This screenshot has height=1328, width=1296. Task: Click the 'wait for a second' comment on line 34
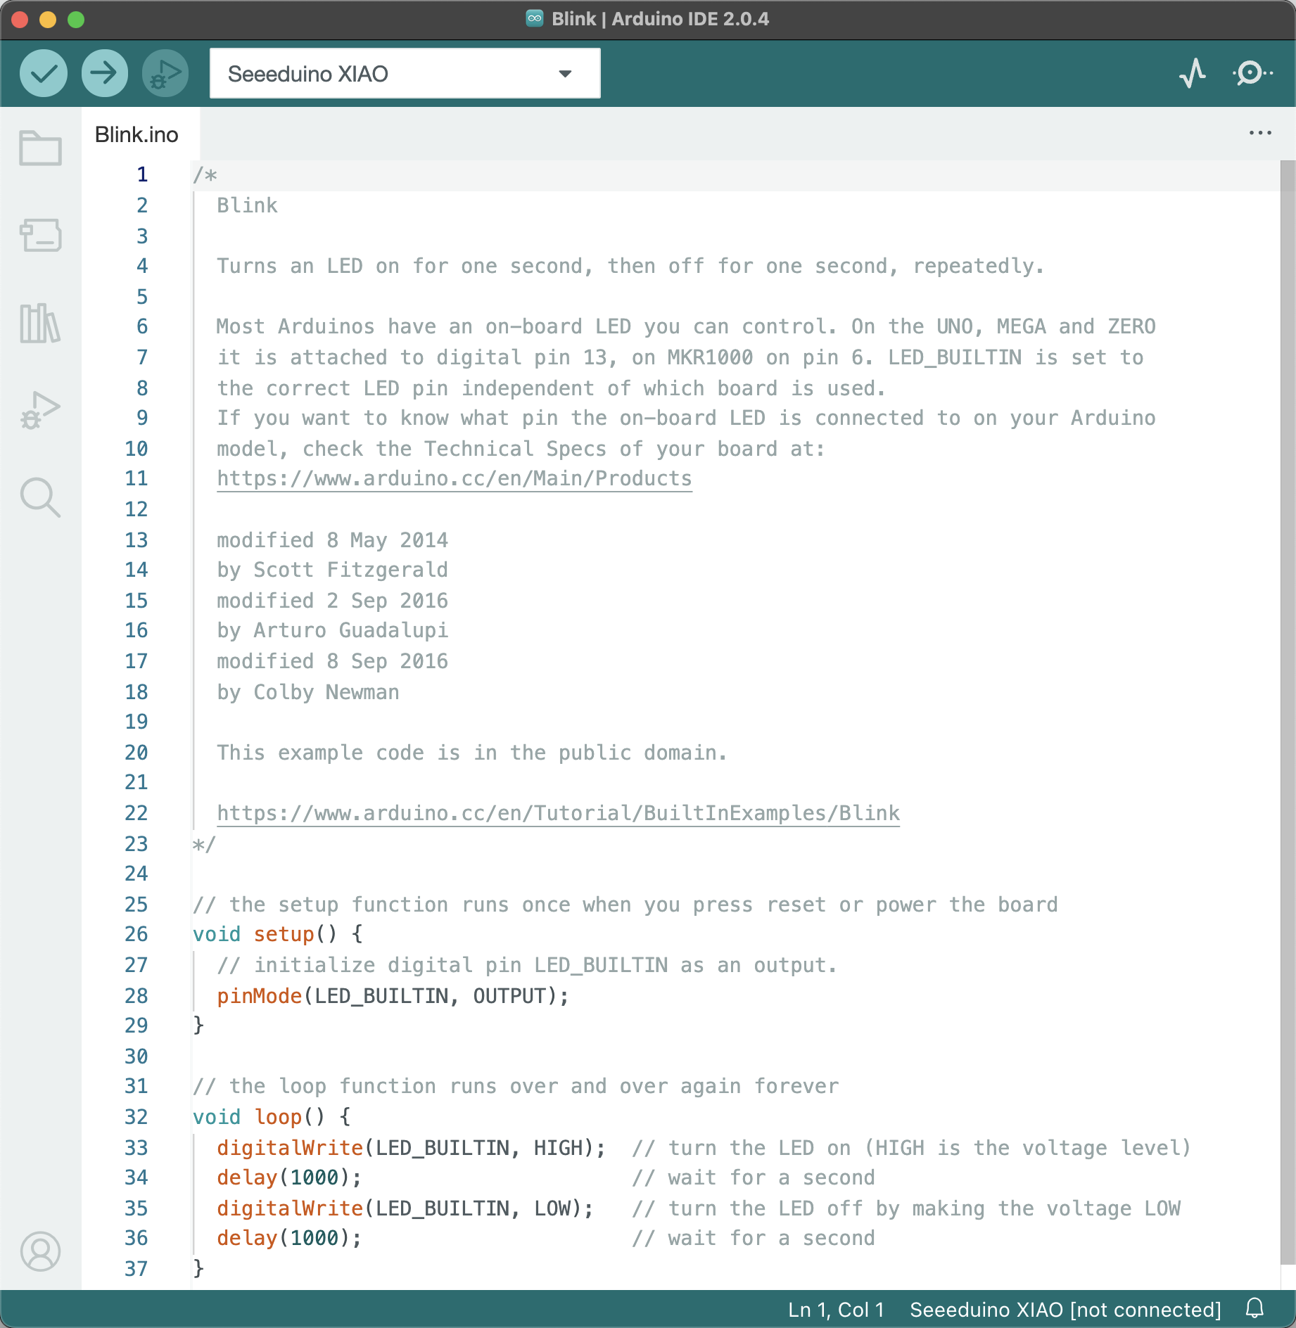pos(754,1177)
